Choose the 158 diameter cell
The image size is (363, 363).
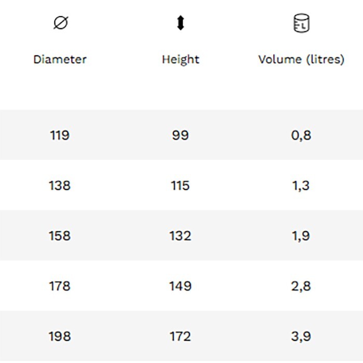(60, 236)
